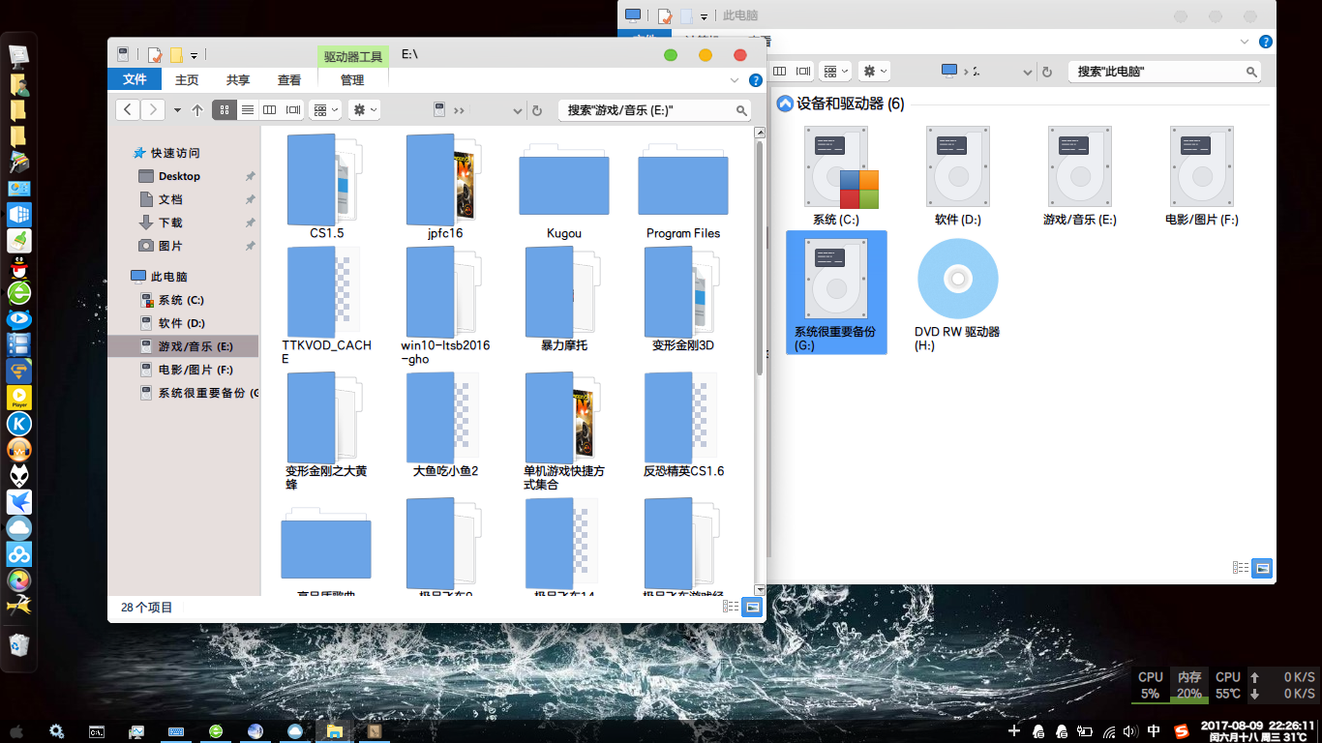Select the CS1.5 folder
The width and height of the screenshot is (1322, 743).
326,188
